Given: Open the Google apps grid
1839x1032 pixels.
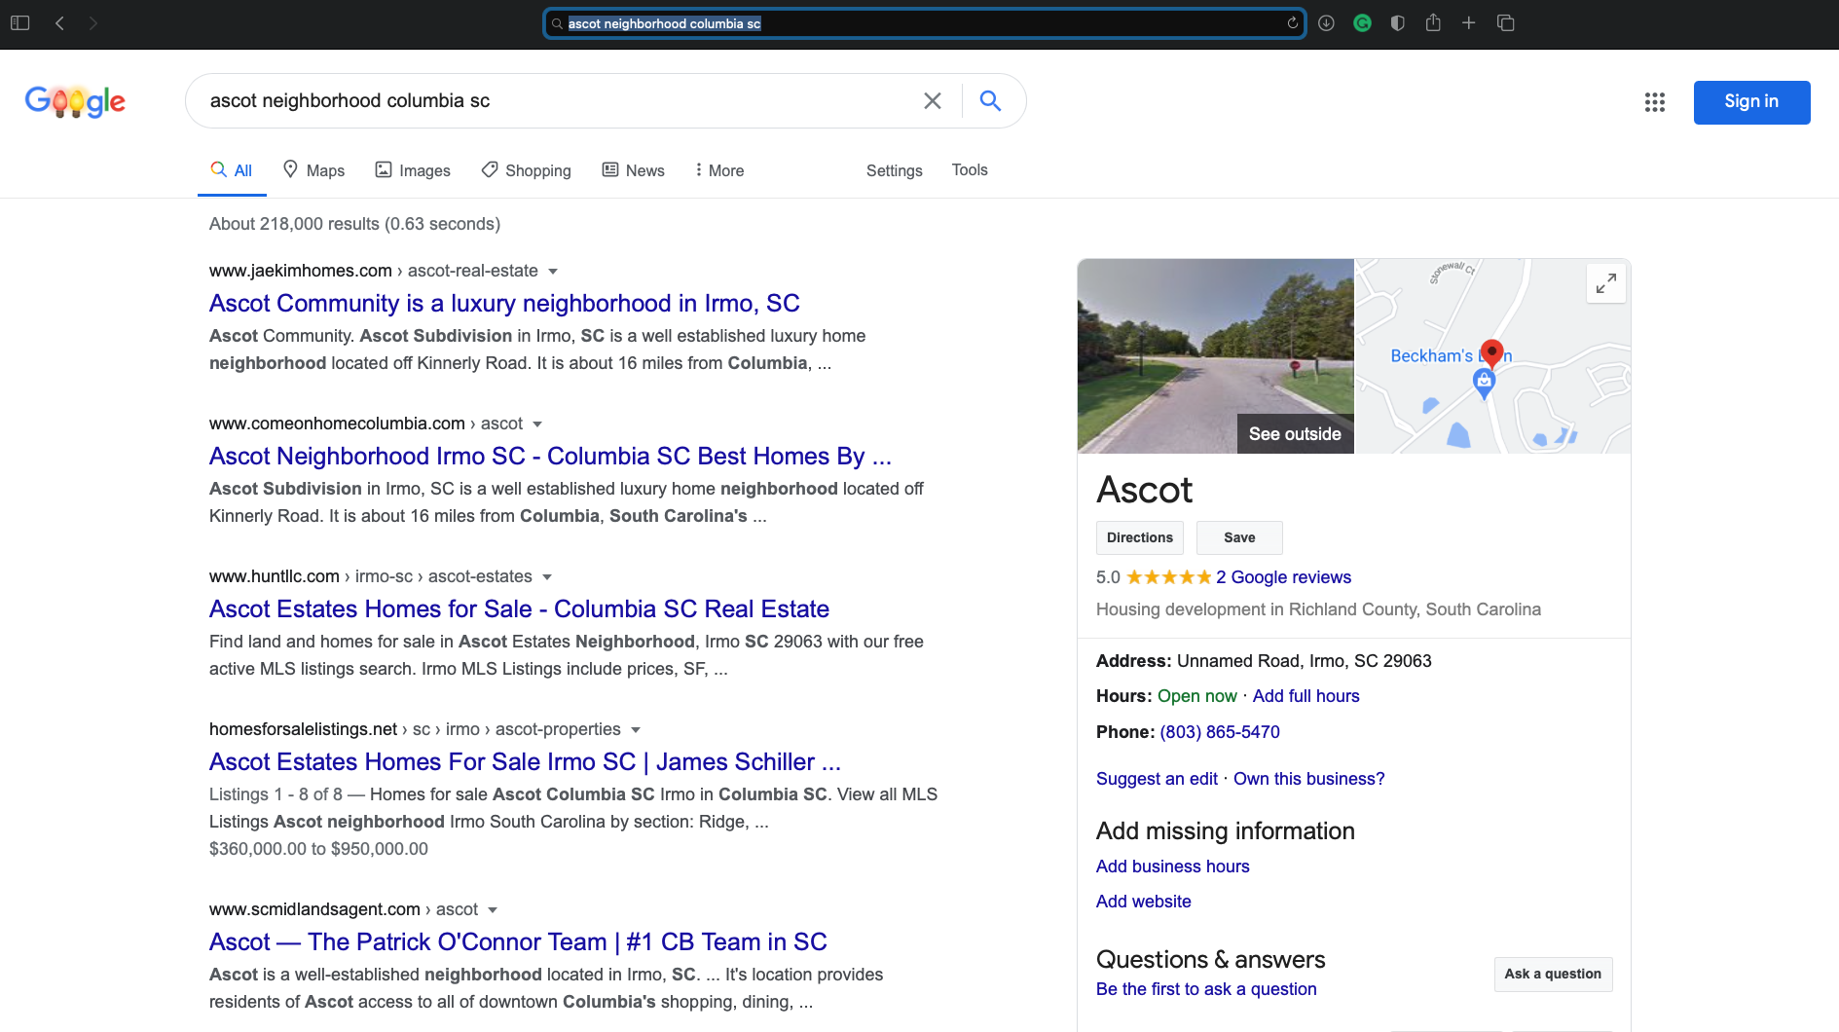Looking at the screenshot, I should tap(1654, 102).
